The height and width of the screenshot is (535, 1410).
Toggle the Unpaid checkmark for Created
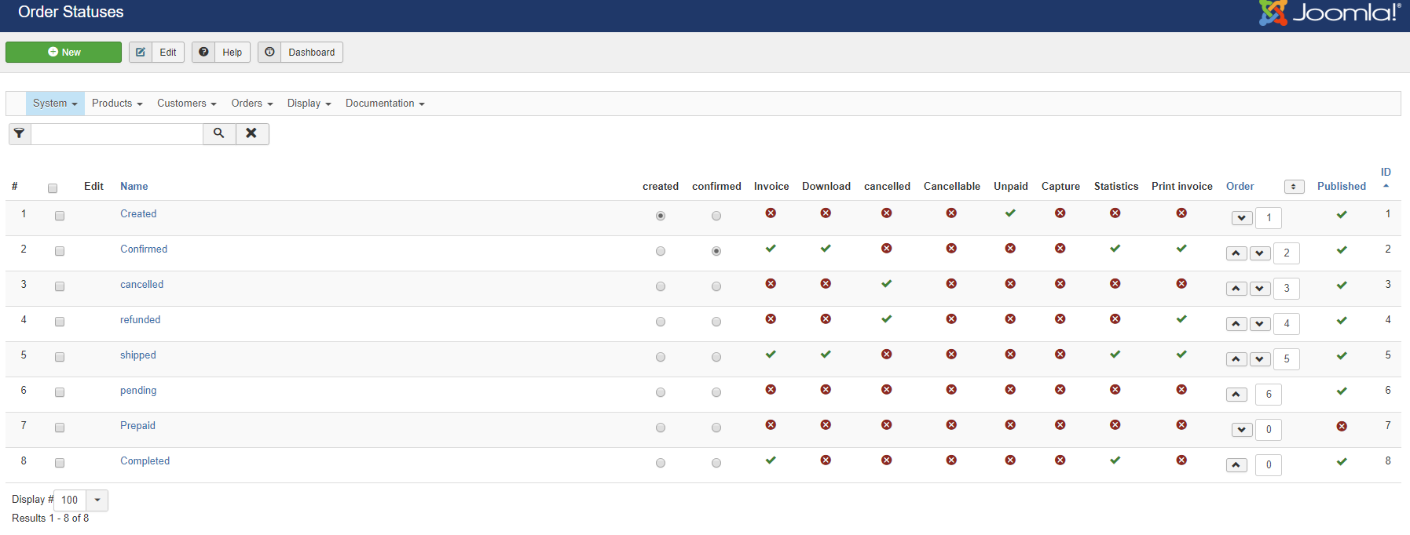coord(1010,213)
